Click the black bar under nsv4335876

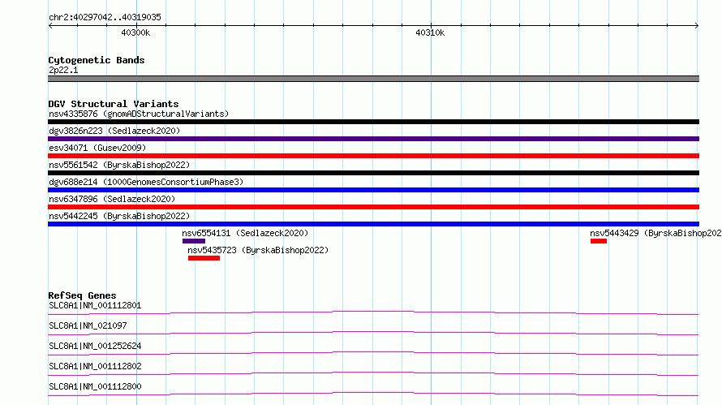[373, 122]
